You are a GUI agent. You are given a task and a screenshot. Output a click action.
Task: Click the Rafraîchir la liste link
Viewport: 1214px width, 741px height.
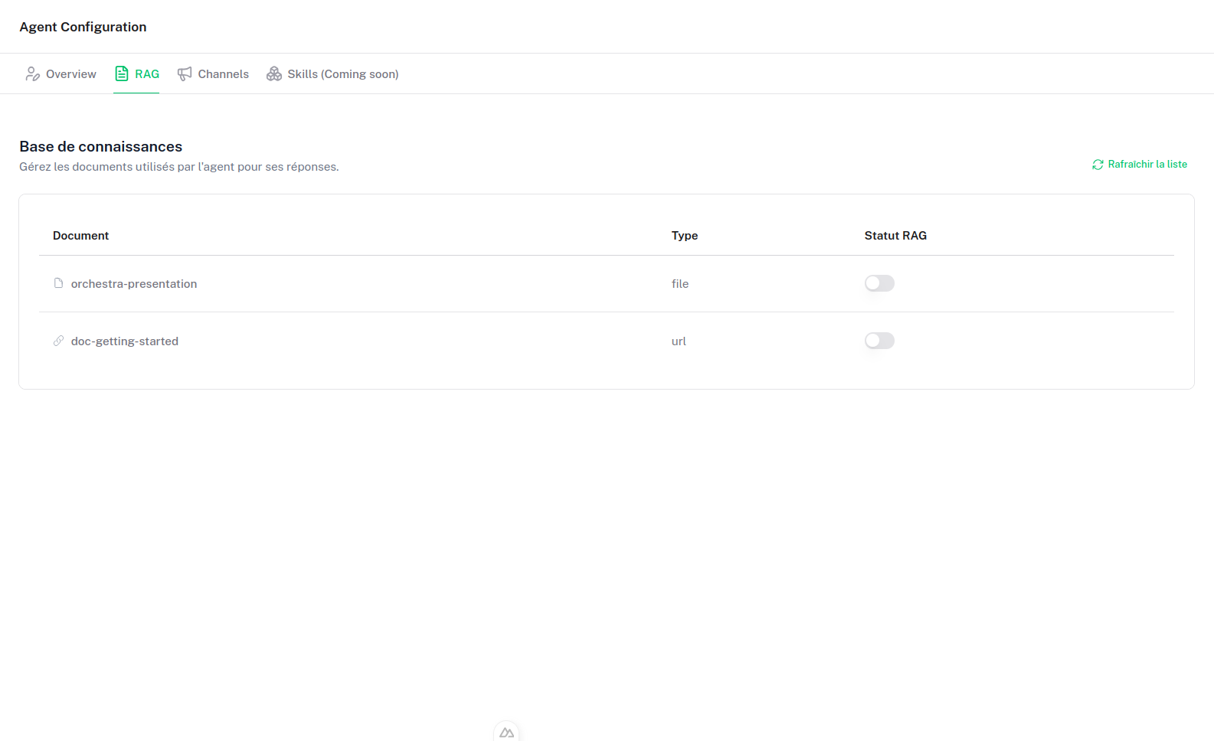[x=1147, y=165]
